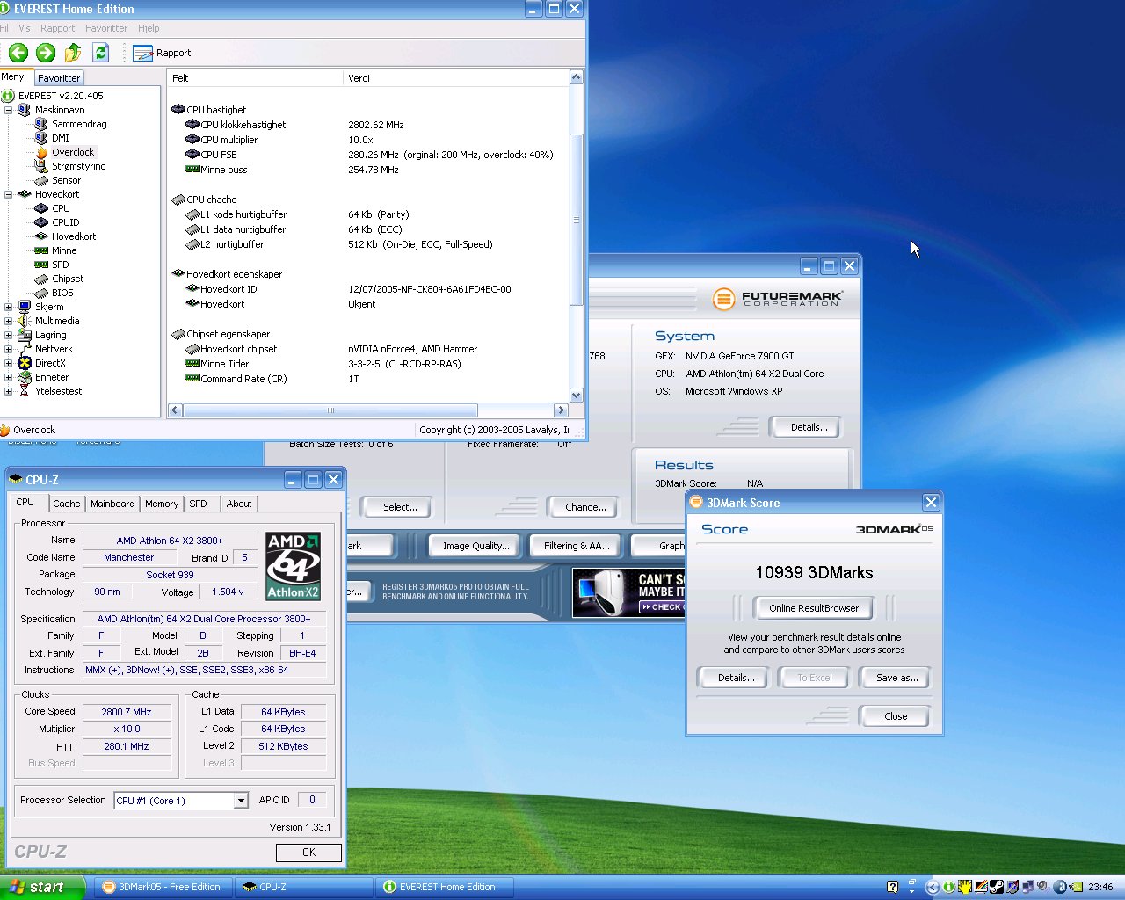
Task: Select the Sensor tree item
Action: [66, 180]
